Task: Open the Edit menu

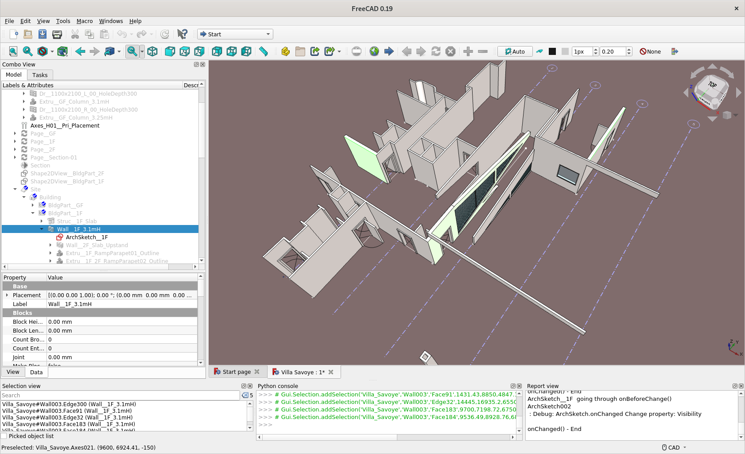Action: [25, 21]
